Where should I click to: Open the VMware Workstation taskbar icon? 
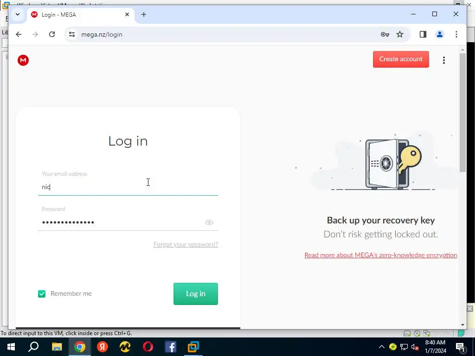tap(193, 347)
